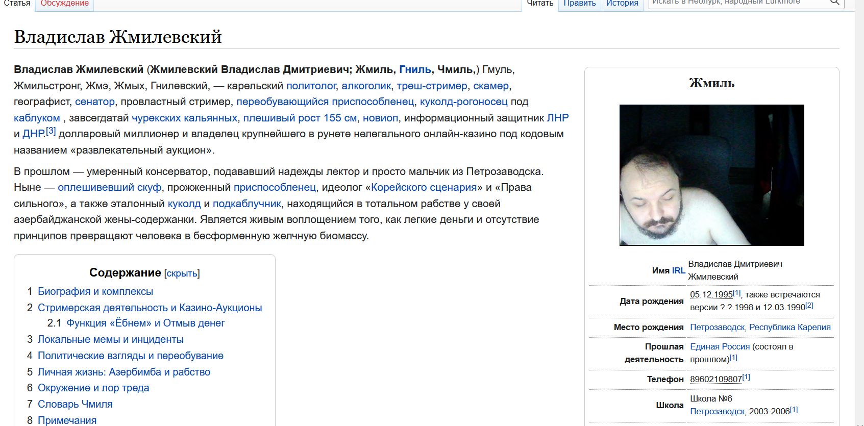Go to Стримерская деятельность и Казино-Аукционы
The height and width of the screenshot is (426, 864).
[150, 308]
